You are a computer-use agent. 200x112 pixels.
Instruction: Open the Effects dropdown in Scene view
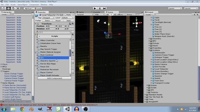point(121,15)
